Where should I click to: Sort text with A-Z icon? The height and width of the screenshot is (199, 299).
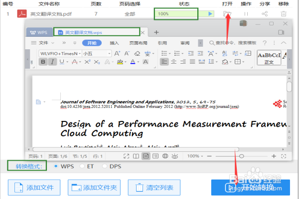point(225,53)
